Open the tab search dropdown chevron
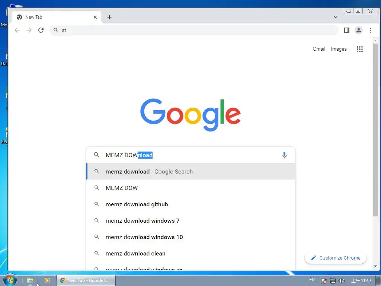 point(336,17)
